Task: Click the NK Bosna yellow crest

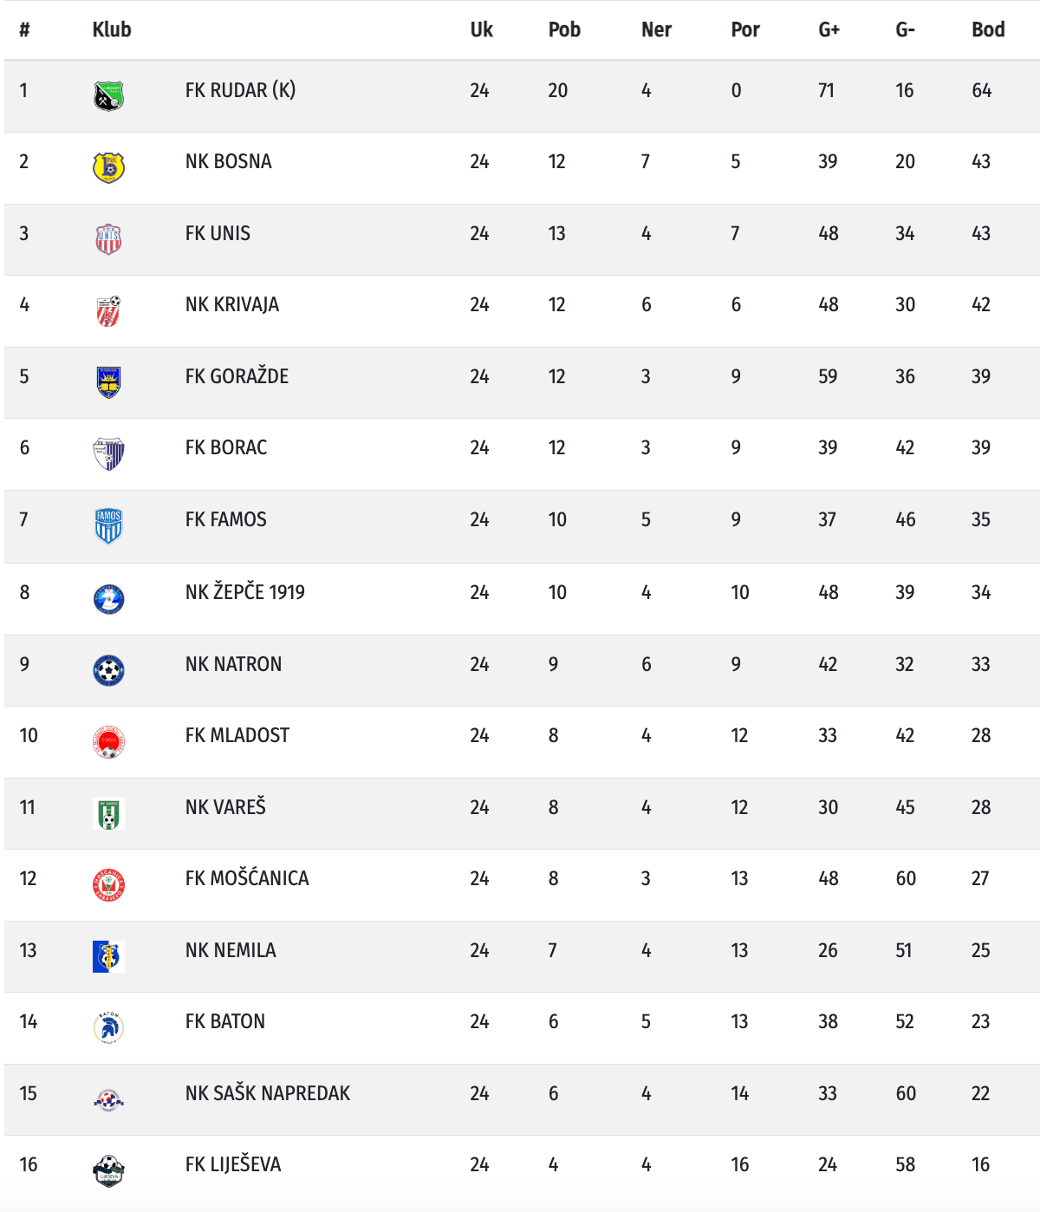Action: (x=108, y=167)
